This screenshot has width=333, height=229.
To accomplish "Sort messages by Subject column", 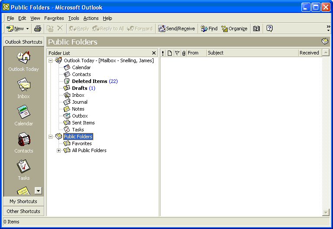I will (x=252, y=53).
